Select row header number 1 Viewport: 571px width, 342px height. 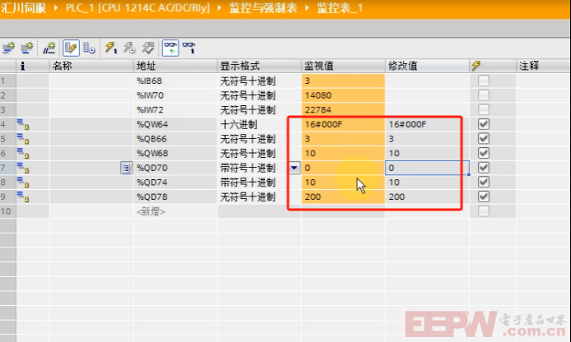click(x=8, y=81)
